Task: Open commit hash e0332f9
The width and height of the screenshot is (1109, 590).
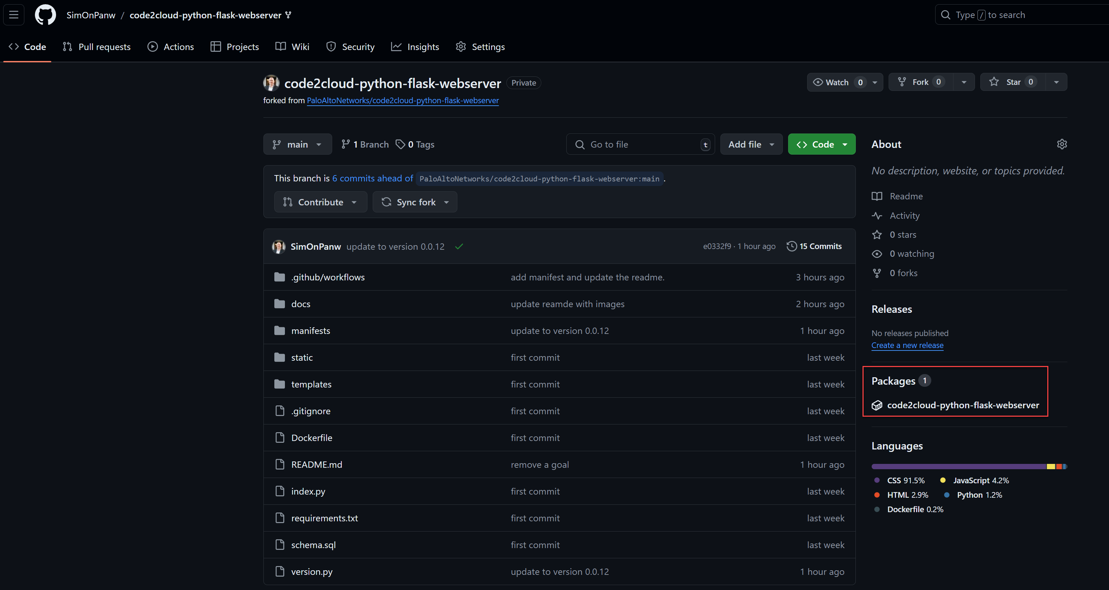Action: click(x=717, y=247)
